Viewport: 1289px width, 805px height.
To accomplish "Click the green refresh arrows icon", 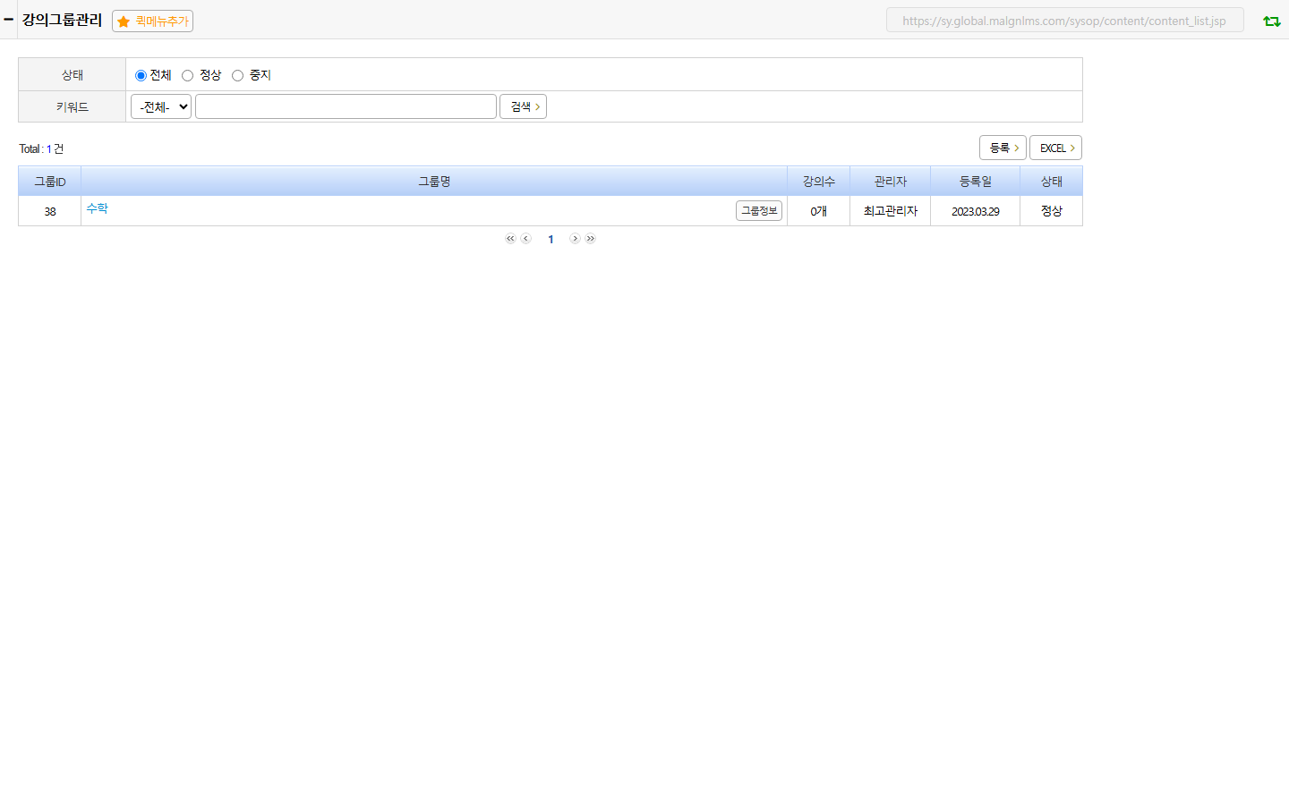I will click(1271, 21).
